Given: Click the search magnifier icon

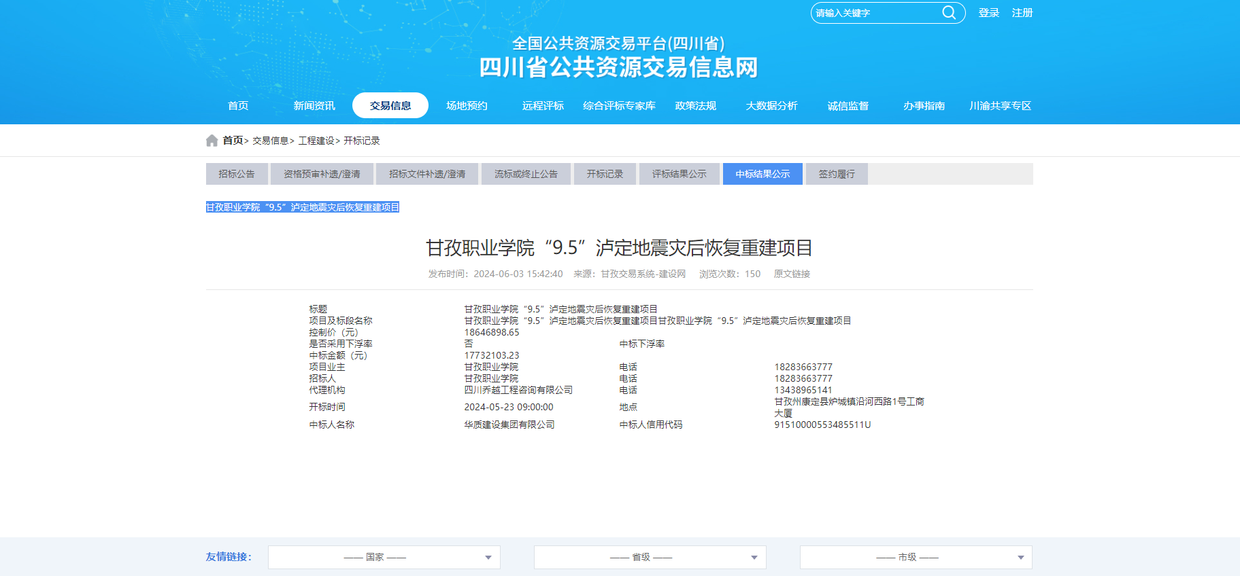Looking at the screenshot, I should point(948,13).
